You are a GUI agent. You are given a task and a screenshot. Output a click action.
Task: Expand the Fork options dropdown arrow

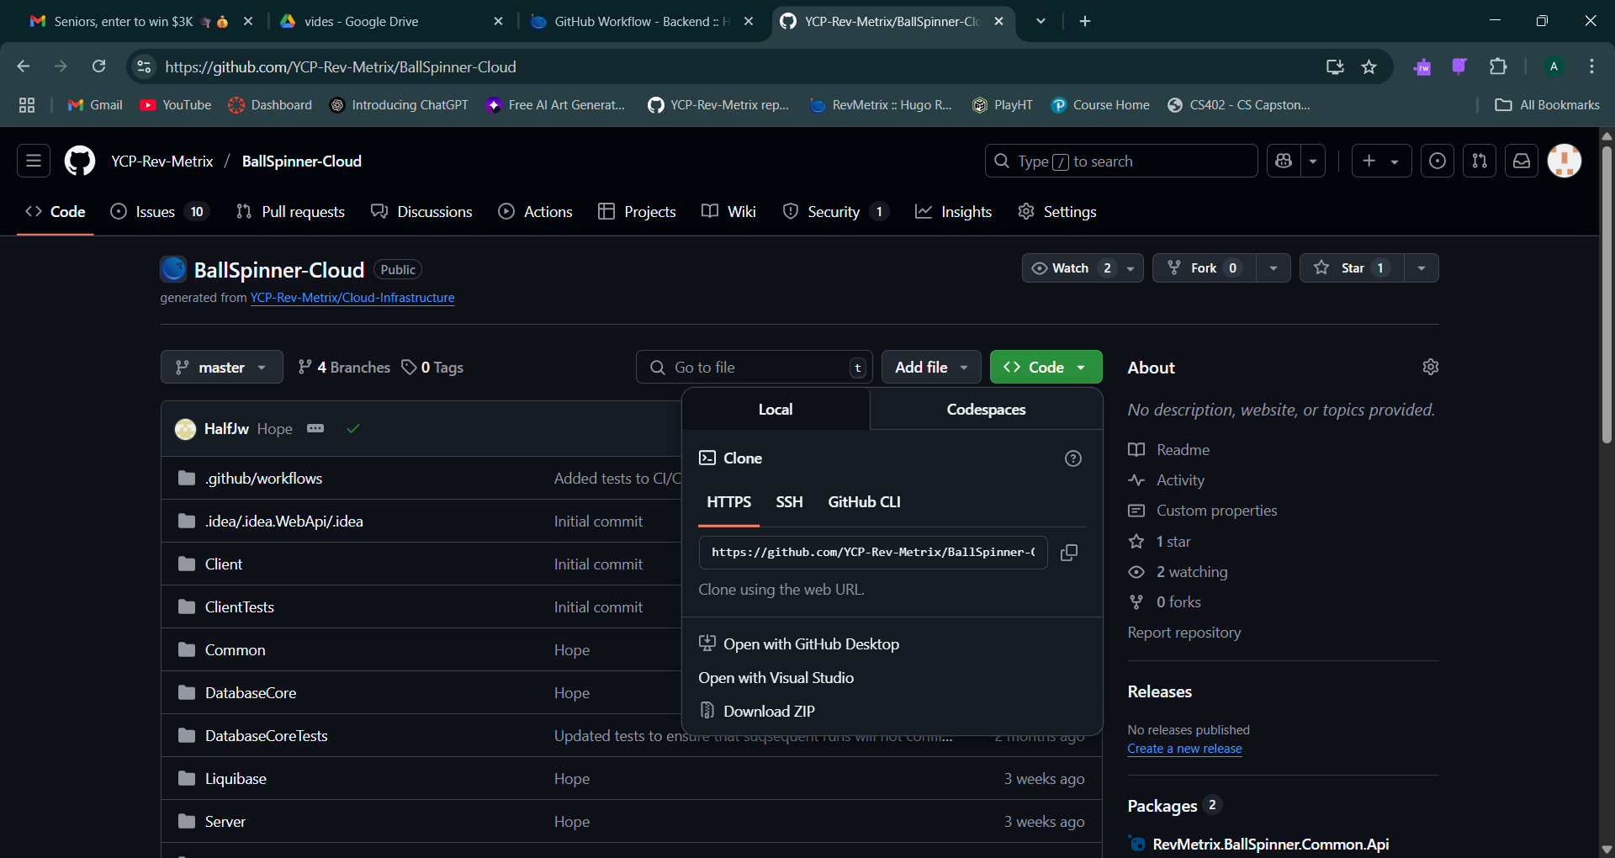pyautogui.click(x=1273, y=268)
